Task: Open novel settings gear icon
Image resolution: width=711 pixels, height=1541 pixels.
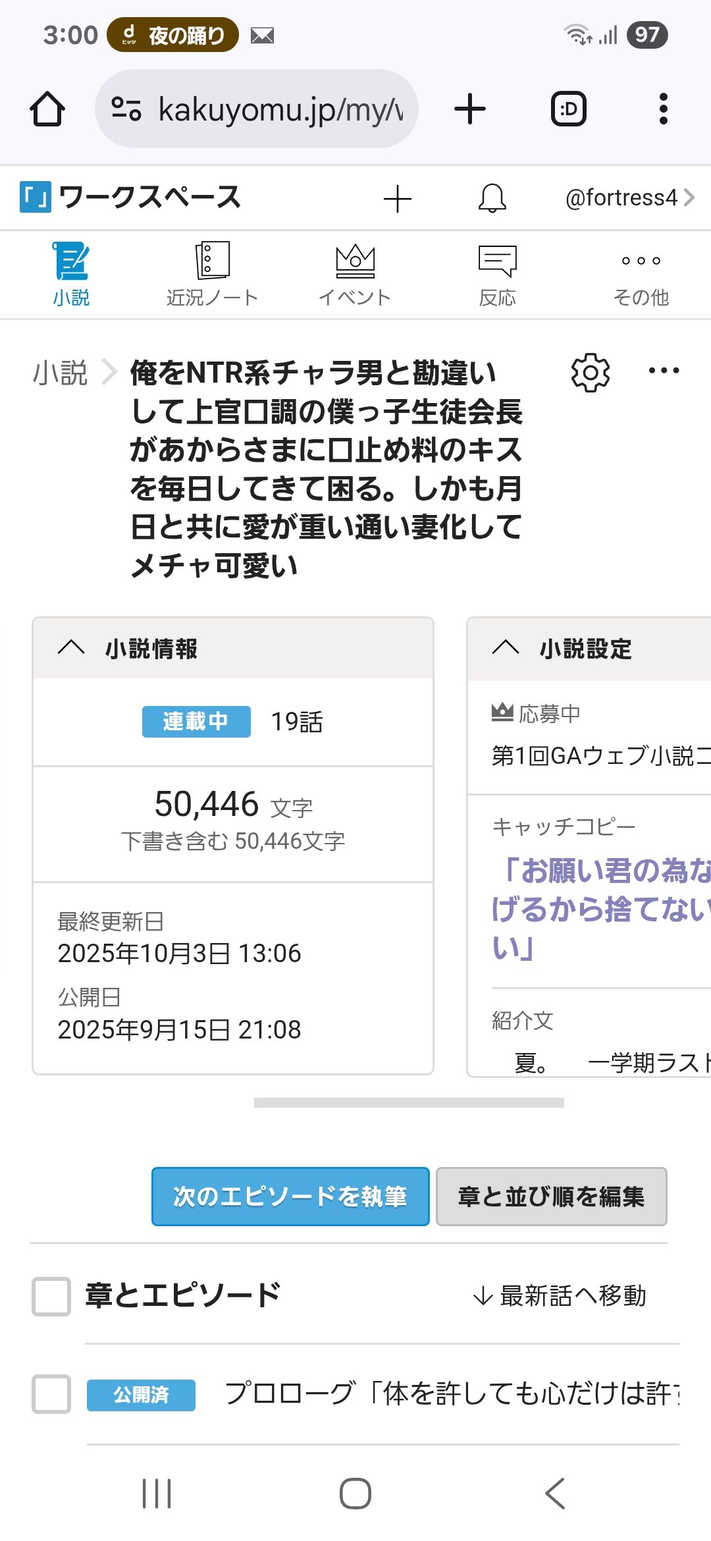Action: pos(590,373)
